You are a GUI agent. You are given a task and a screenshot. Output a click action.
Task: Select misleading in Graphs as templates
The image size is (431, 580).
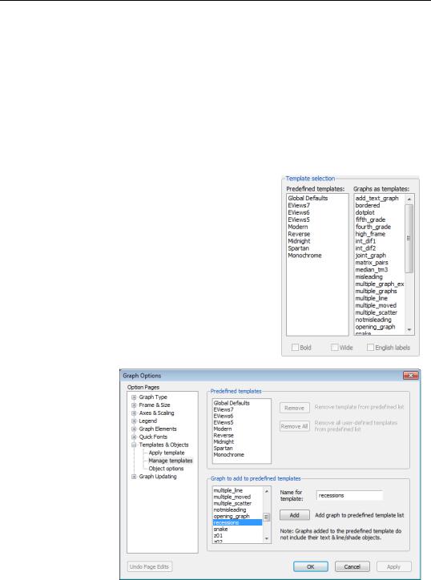coord(369,276)
